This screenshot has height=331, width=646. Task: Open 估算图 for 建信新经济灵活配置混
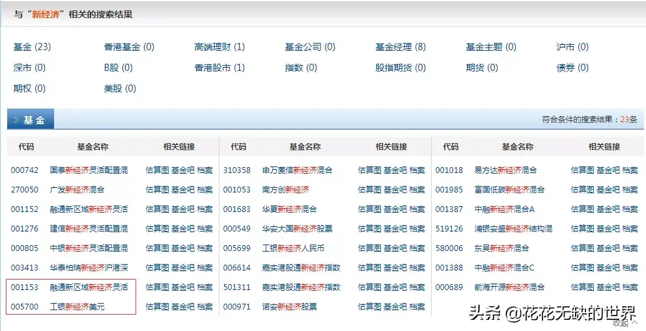tap(157, 228)
